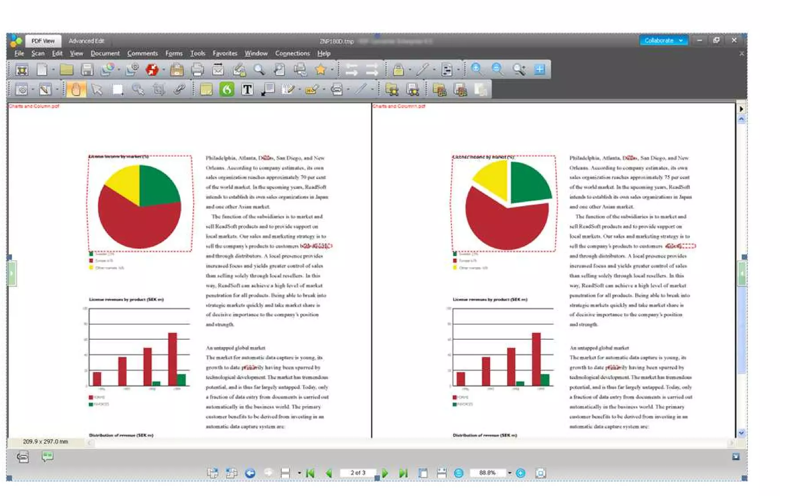Open the Document menu

105,53
